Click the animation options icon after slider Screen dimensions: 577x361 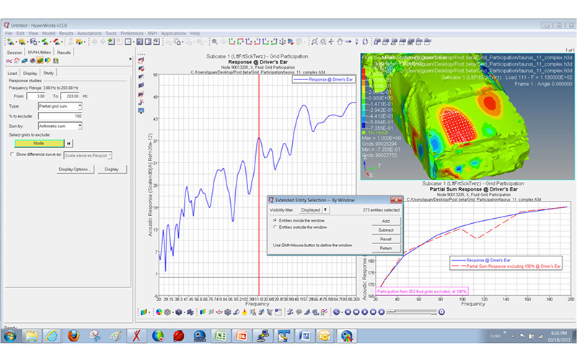pos(441,312)
